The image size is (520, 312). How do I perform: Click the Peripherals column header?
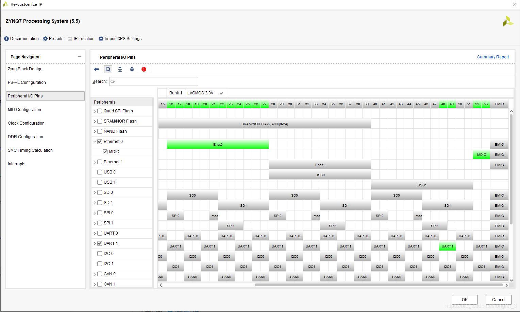click(122, 102)
